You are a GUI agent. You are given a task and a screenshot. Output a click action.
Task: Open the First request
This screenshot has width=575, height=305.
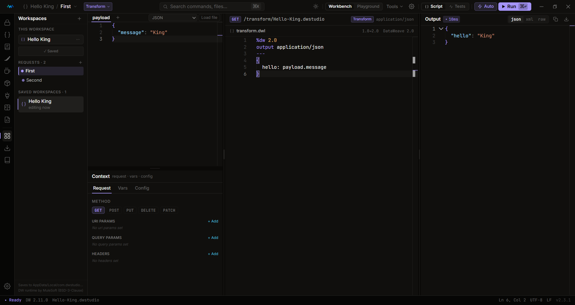(x=51, y=71)
